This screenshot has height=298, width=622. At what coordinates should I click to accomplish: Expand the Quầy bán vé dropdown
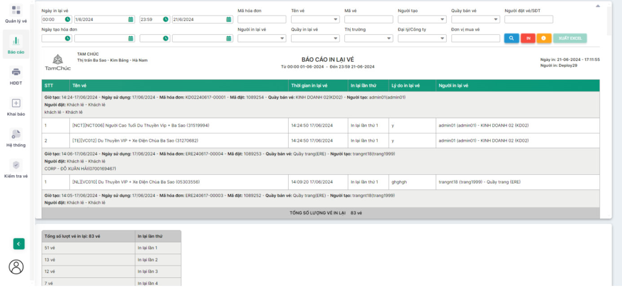coord(475,20)
